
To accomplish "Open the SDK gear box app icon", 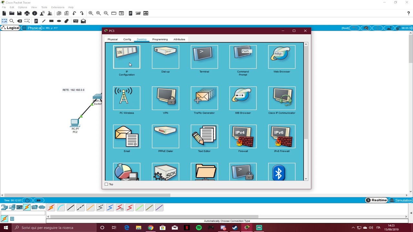I will (x=166, y=172).
